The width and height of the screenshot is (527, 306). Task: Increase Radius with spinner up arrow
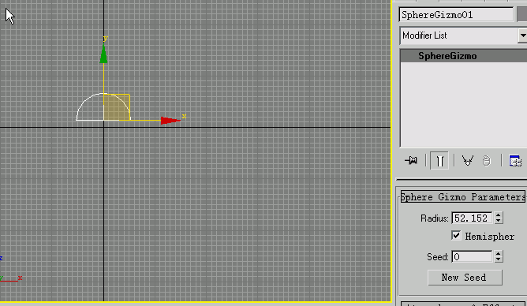[499, 215]
